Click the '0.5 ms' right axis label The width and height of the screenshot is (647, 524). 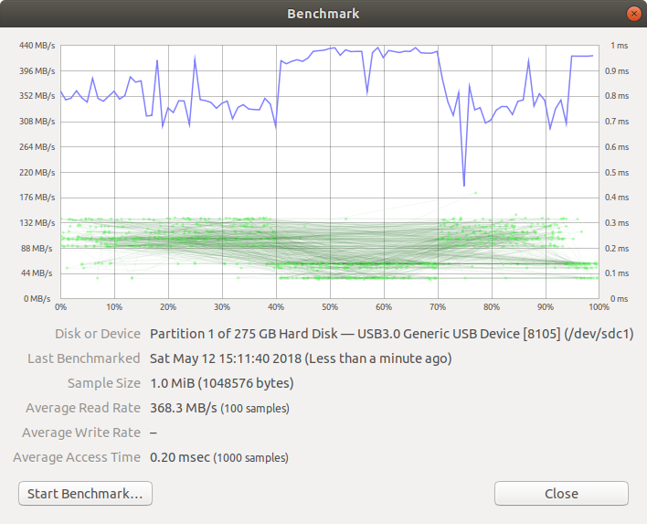pos(617,173)
